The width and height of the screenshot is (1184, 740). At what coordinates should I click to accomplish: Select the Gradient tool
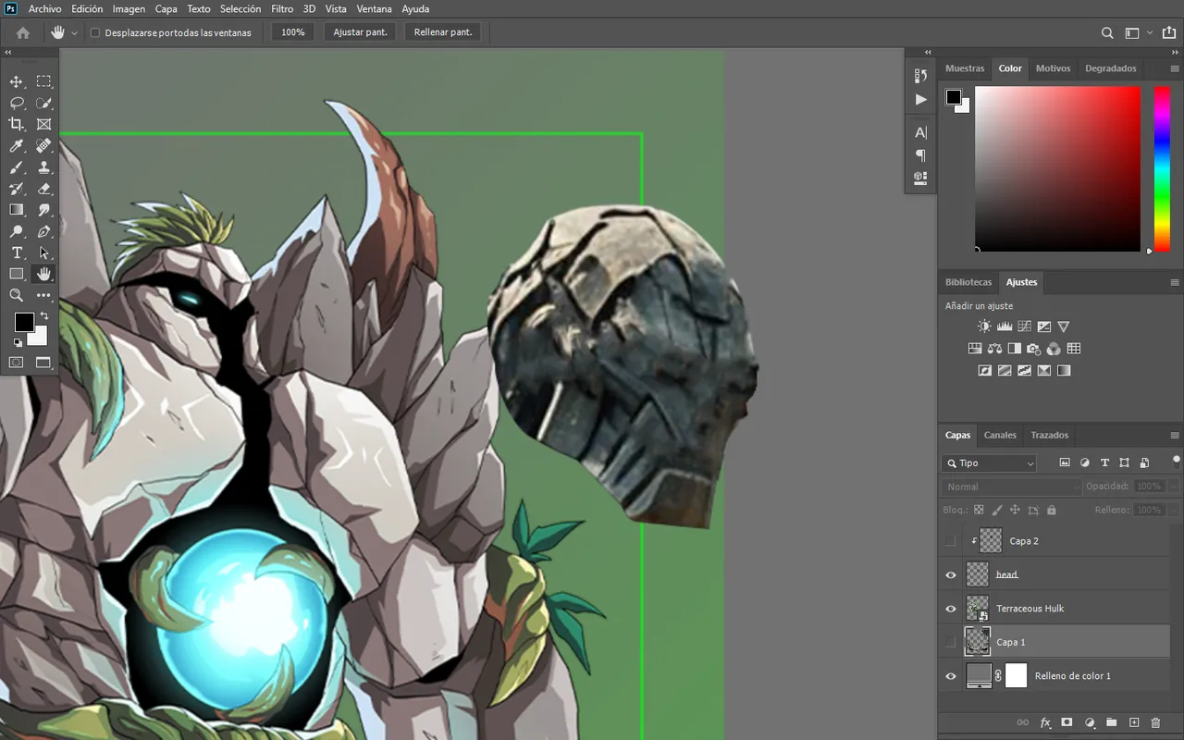[17, 210]
